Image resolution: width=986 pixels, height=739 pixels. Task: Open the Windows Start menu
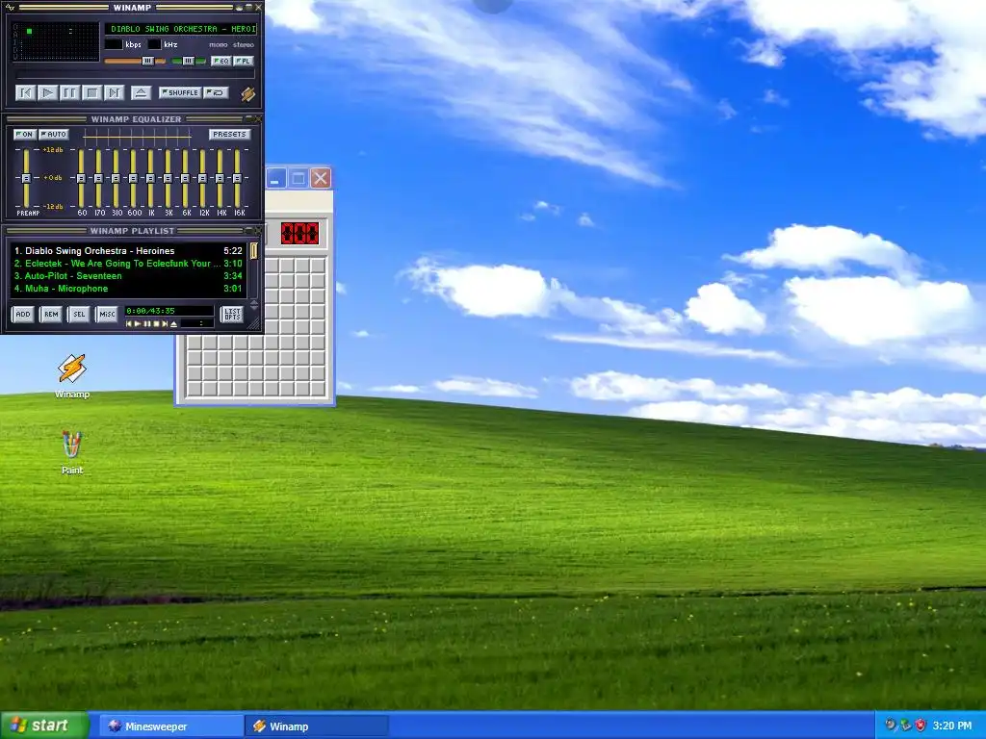tap(44, 726)
